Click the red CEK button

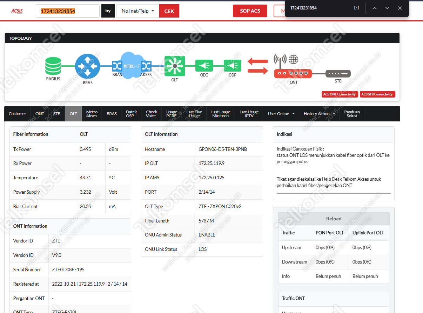169,11
